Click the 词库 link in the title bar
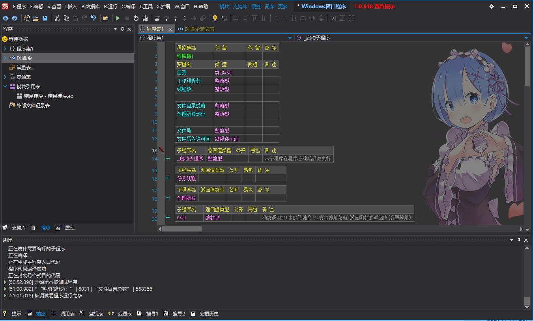The height and width of the screenshot is (321, 533). click(269, 6)
